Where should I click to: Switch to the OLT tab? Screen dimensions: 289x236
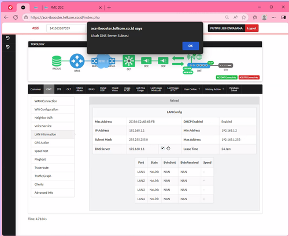[x=69, y=89]
